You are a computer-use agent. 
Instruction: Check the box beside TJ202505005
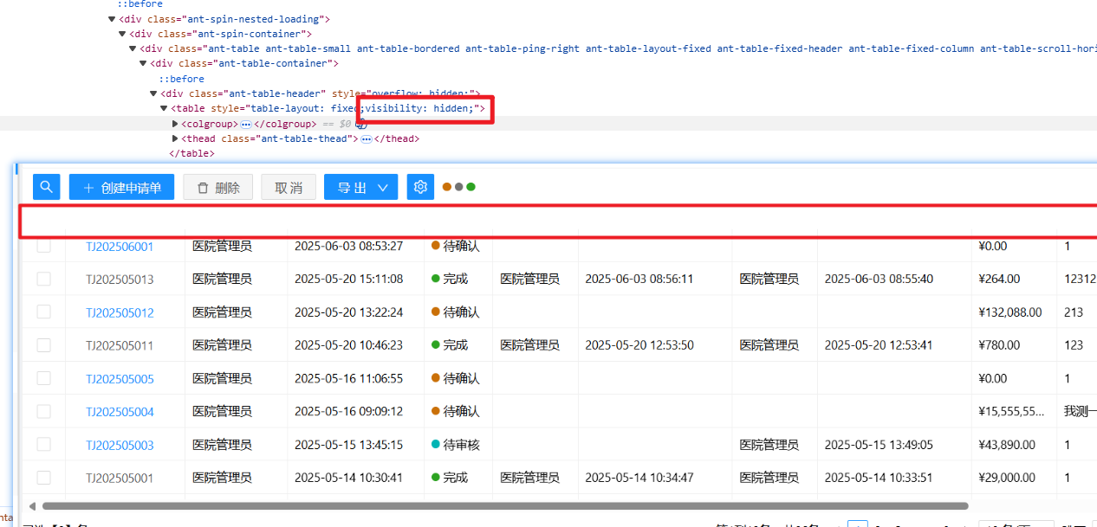pos(43,378)
